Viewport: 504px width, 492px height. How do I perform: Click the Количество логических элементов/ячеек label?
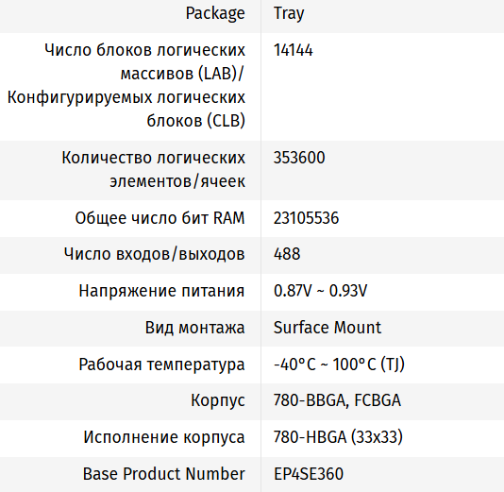click(153, 169)
